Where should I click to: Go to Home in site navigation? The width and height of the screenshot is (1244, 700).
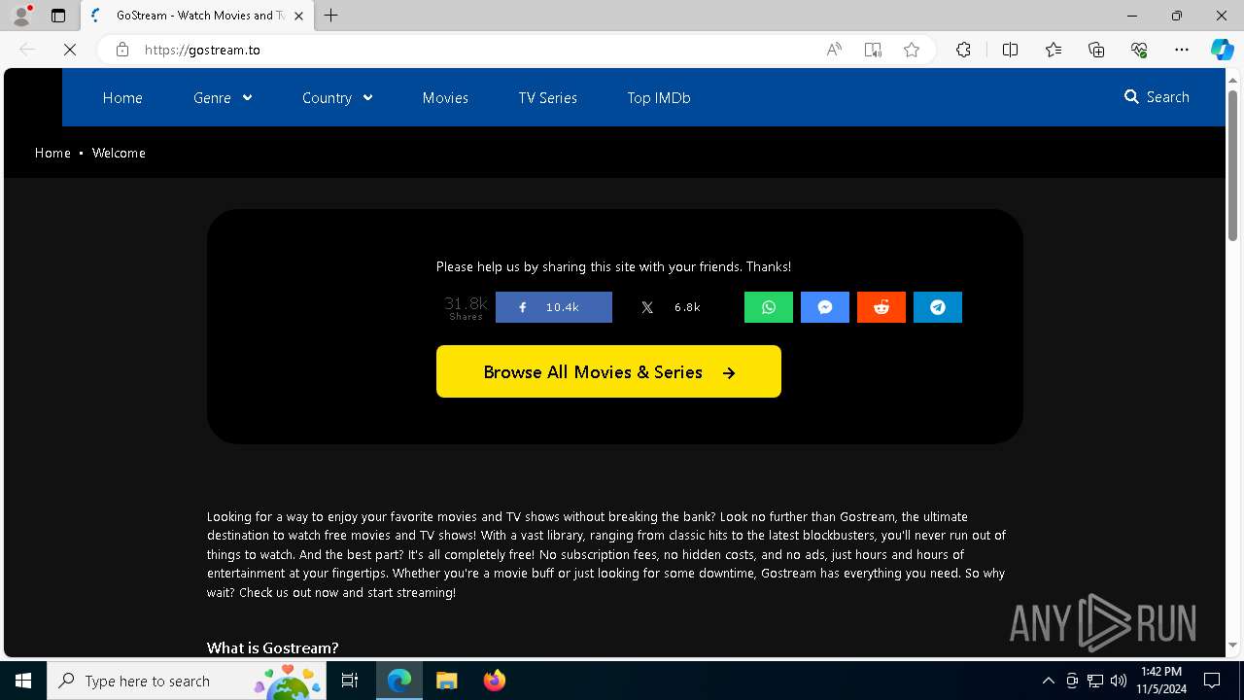pos(122,97)
